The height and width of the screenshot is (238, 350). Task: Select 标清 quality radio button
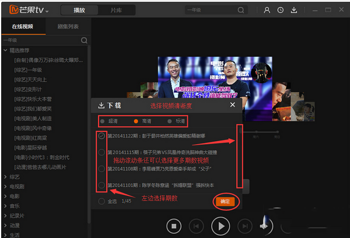(169, 121)
